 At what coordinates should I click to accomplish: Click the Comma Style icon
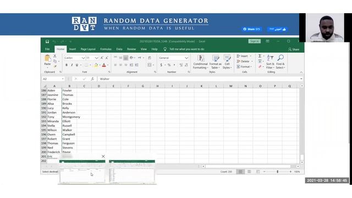click(174, 65)
